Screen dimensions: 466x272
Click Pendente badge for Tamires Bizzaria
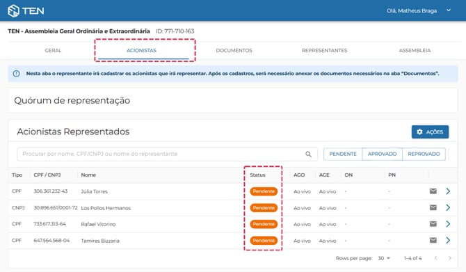(x=264, y=241)
